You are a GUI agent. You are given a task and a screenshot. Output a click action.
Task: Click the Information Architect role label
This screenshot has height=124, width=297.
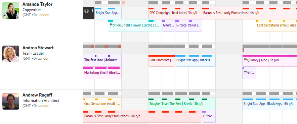[41, 101]
